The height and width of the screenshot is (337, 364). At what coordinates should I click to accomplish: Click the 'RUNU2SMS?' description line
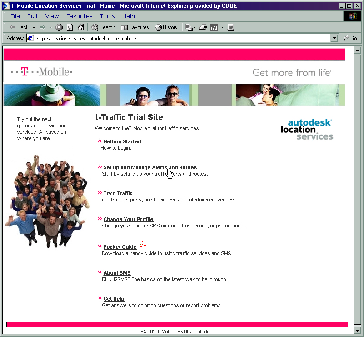pyautogui.click(x=165, y=279)
